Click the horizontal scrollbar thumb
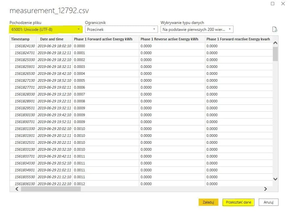The height and width of the screenshot is (215, 288). (51, 189)
